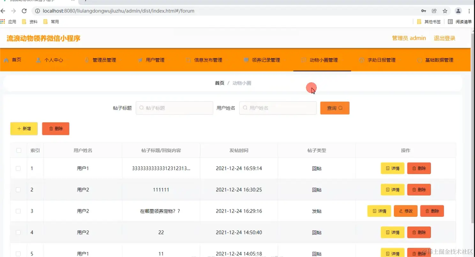Click the icon beside 管理员管理
This screenshot has height=257, width=475.
pyautogui.click(x=87, y=60)
